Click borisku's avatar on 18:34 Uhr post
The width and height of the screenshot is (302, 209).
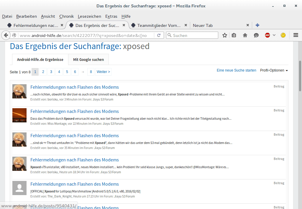pos(19,164)
